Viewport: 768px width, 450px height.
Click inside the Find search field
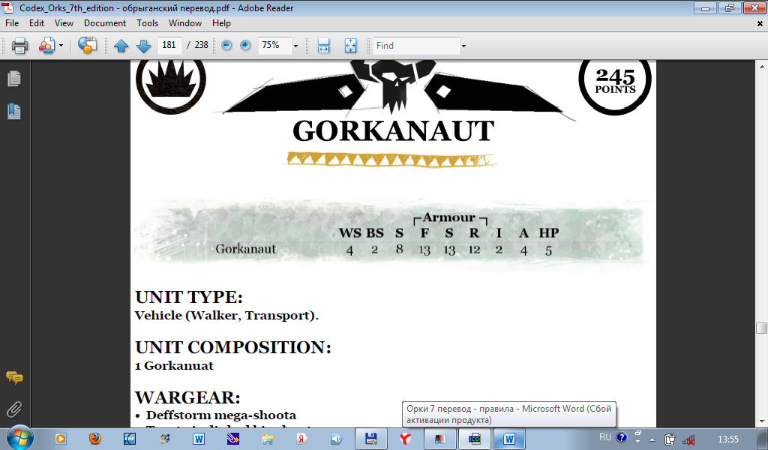click(416, 46)
